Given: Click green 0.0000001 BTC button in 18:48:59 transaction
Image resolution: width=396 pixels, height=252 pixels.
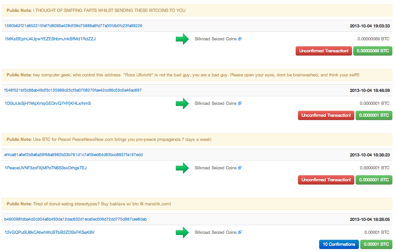Looking at the screenshot, I should [374, 115].
